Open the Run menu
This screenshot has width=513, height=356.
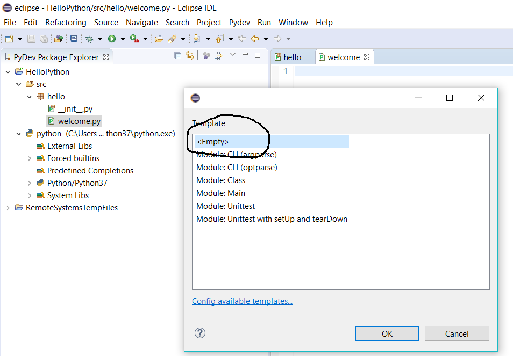pos(264,23)
